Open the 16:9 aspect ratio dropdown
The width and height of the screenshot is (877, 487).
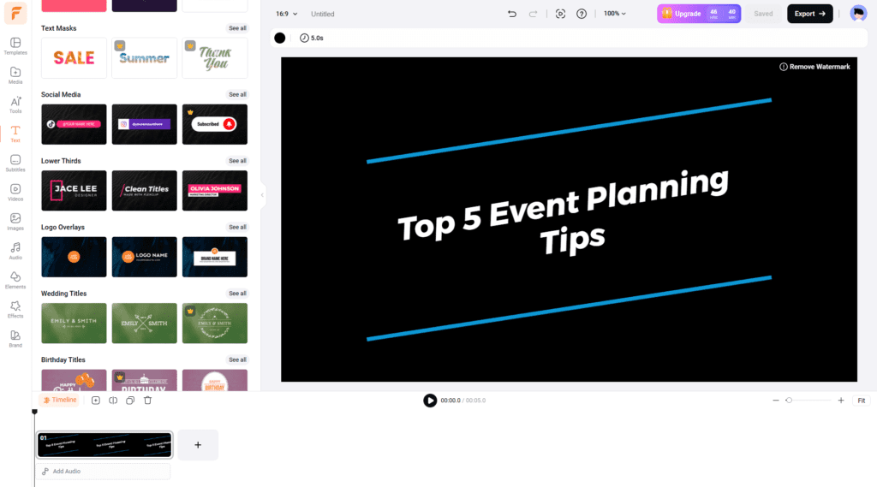click(x=286, y=14)
